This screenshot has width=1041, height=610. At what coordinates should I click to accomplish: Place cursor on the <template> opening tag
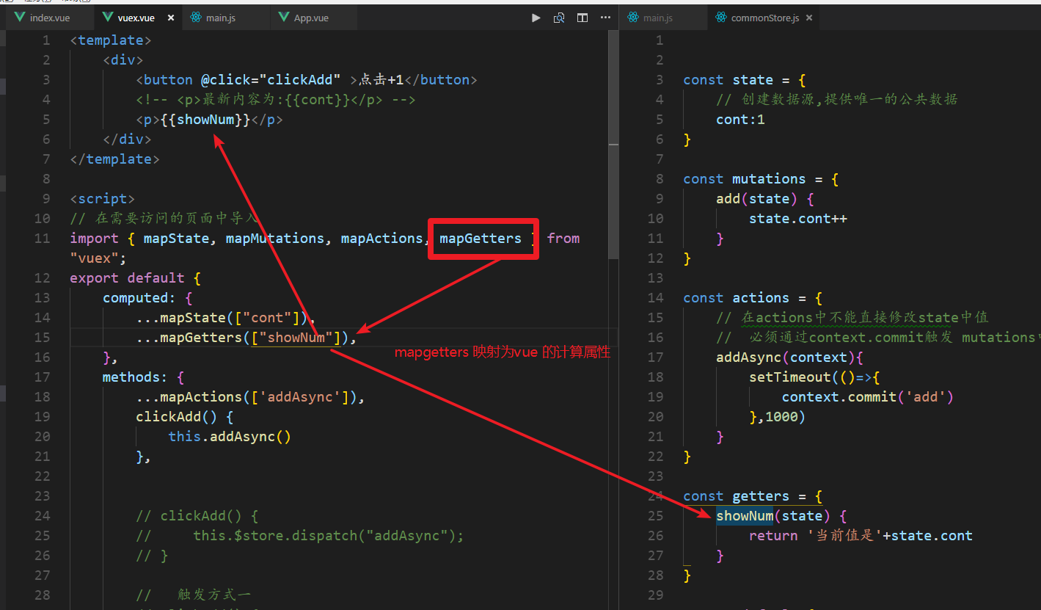pyautogui.click(x=111, y=40)
